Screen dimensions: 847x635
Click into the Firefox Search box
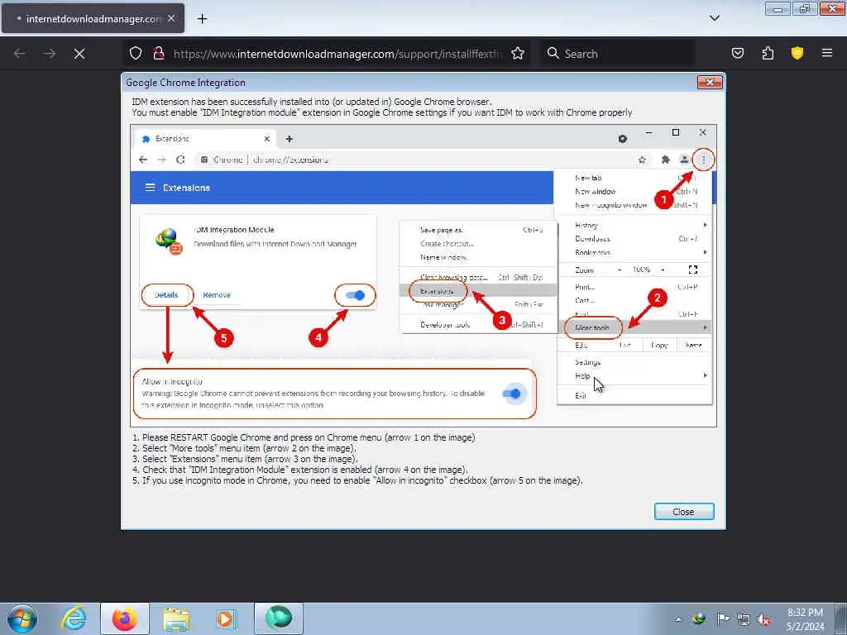point(619,54)
